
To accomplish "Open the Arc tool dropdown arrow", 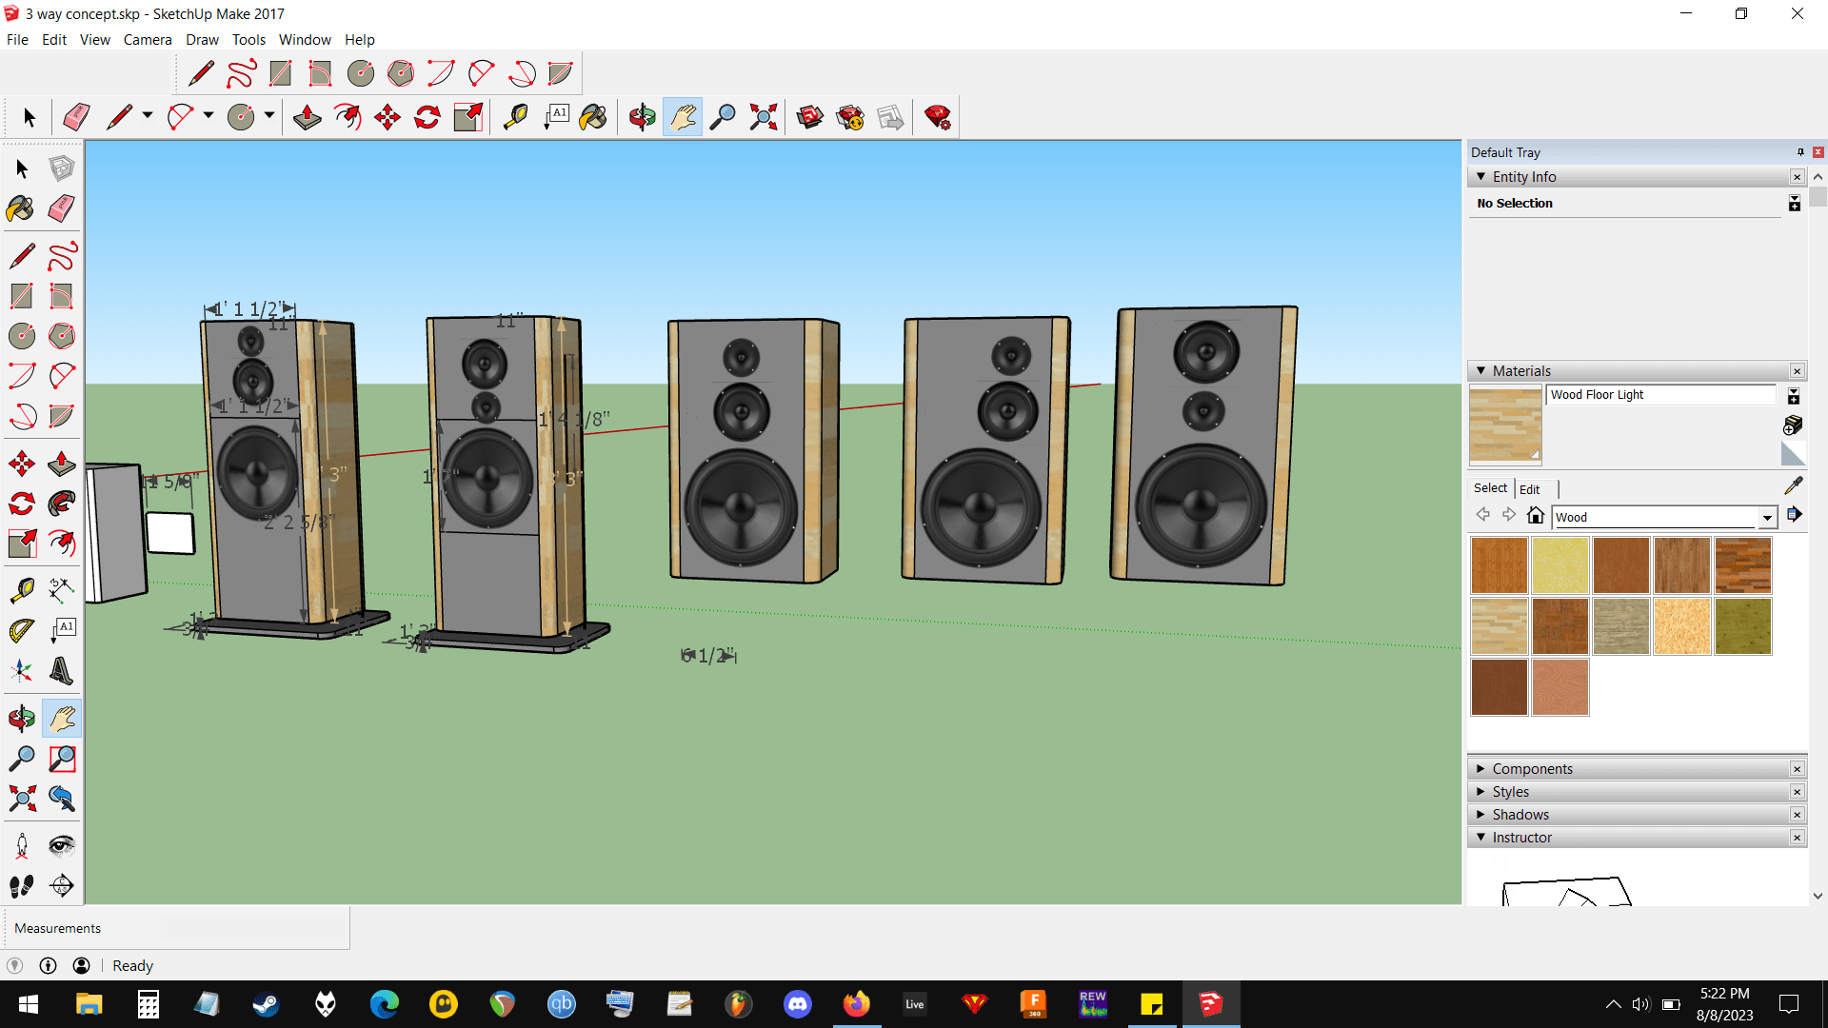I will (209, 116).
